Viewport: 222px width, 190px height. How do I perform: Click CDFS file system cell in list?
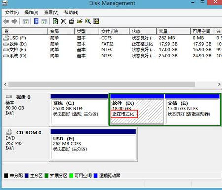point(107,38)
